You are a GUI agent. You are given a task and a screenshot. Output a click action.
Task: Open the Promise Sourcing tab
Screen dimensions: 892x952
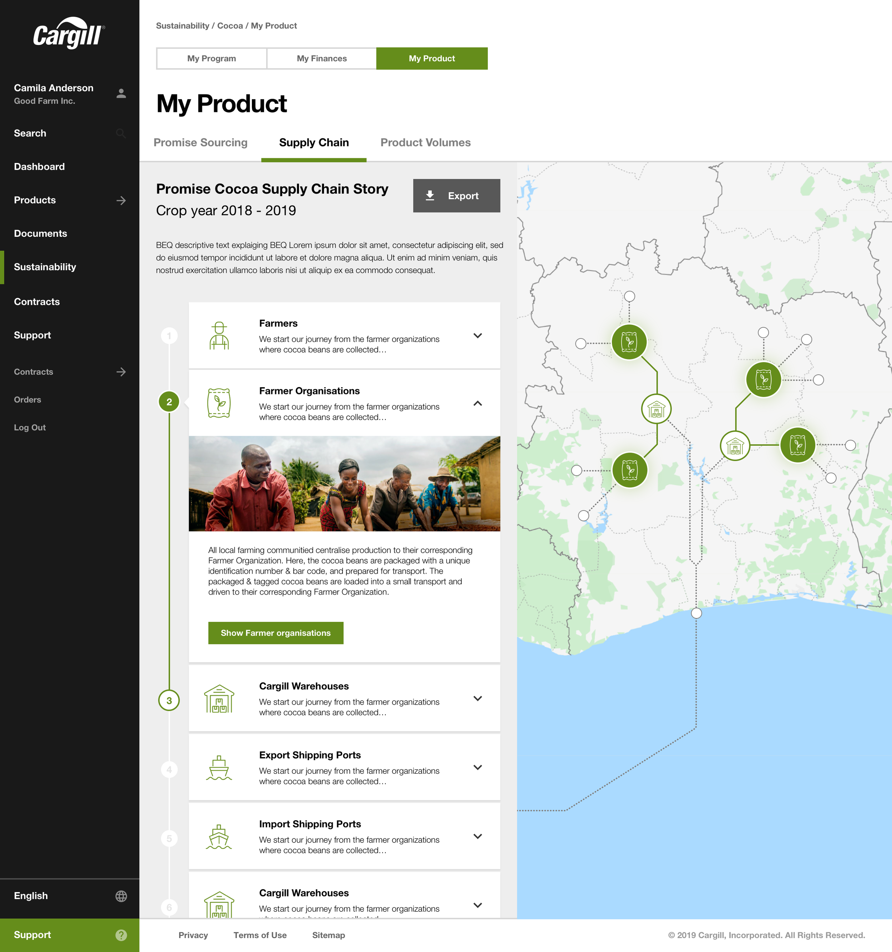201,143
